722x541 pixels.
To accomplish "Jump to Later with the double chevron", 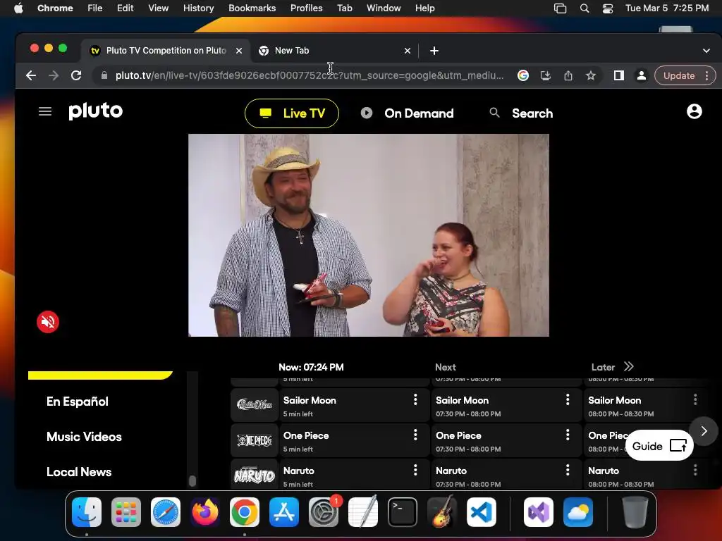I will [628, 366].
